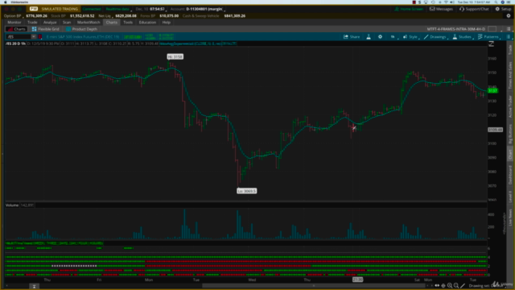Click the Connected status indicator
Viewport: 515px width, 290px height.
[x=92, y=9]
